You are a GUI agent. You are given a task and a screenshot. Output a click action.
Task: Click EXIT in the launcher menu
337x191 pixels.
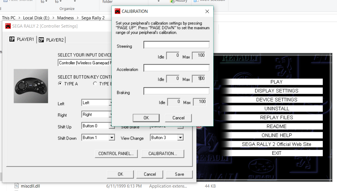tap(276, 153)
